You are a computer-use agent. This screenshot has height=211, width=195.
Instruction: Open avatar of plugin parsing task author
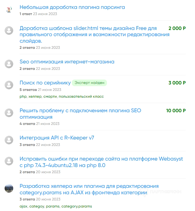click(x=9, y=10)
